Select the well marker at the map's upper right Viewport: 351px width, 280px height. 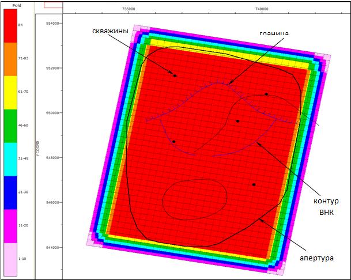tap(266, 94)
